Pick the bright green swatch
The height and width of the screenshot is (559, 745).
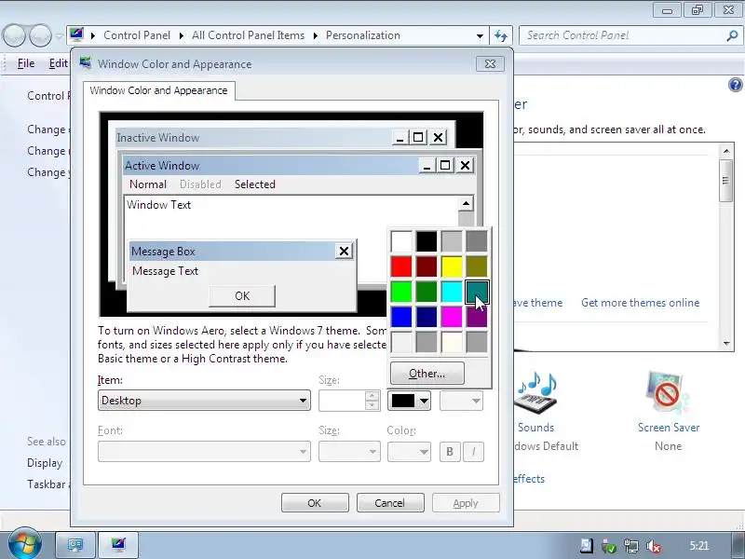401,292
